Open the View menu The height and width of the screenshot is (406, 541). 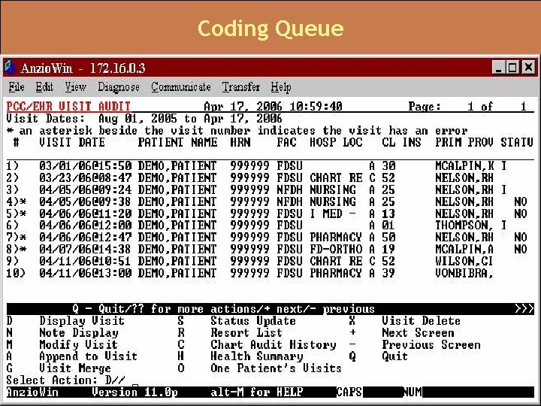point(75,86)
